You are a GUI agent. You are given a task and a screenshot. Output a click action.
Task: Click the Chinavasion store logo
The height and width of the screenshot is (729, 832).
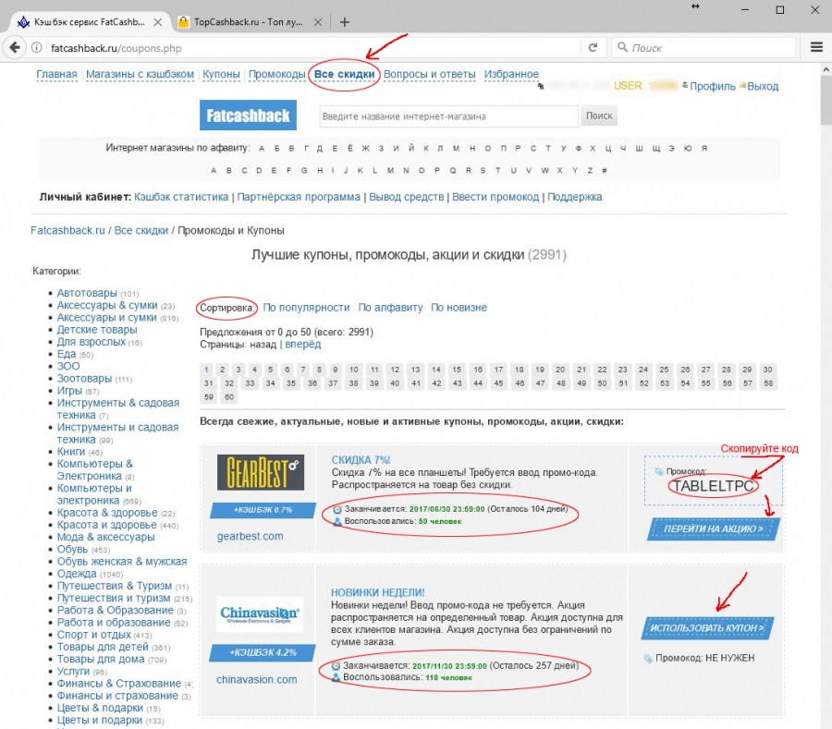tap(260, 614)
